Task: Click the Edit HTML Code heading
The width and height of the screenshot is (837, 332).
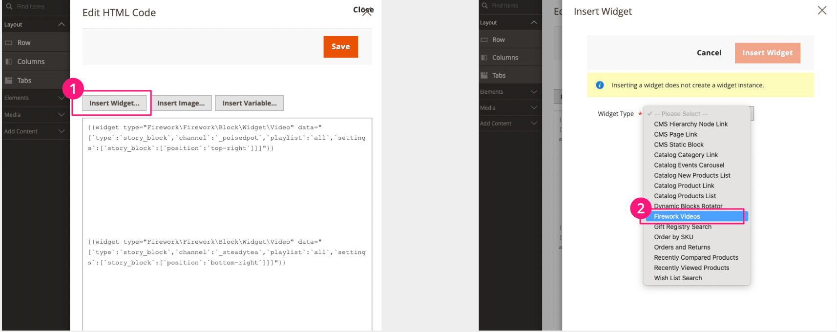Action: coord(119,13)
